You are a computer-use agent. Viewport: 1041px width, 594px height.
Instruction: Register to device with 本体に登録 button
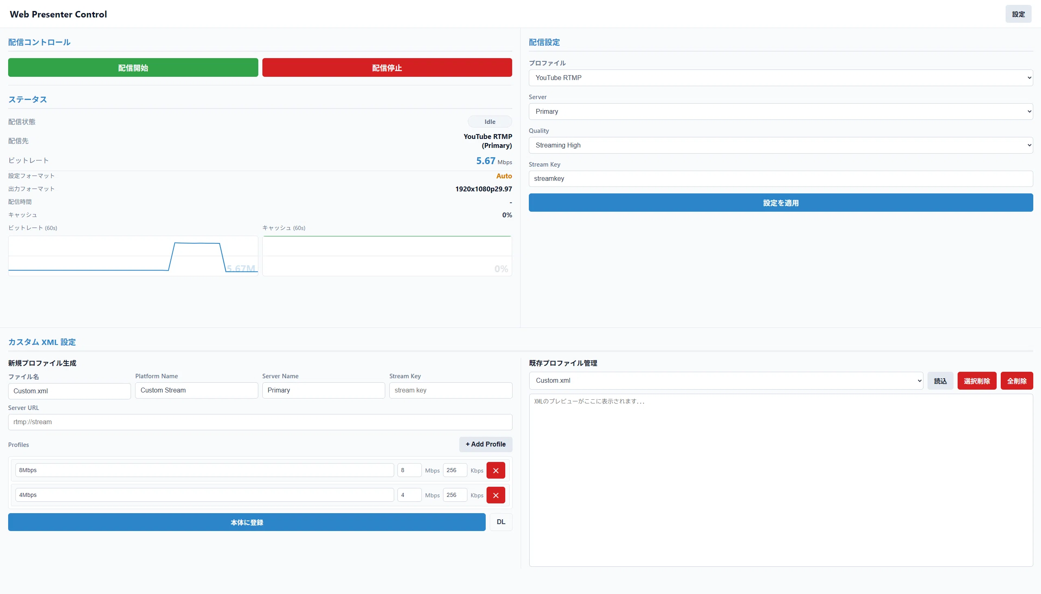pos(247,522)
